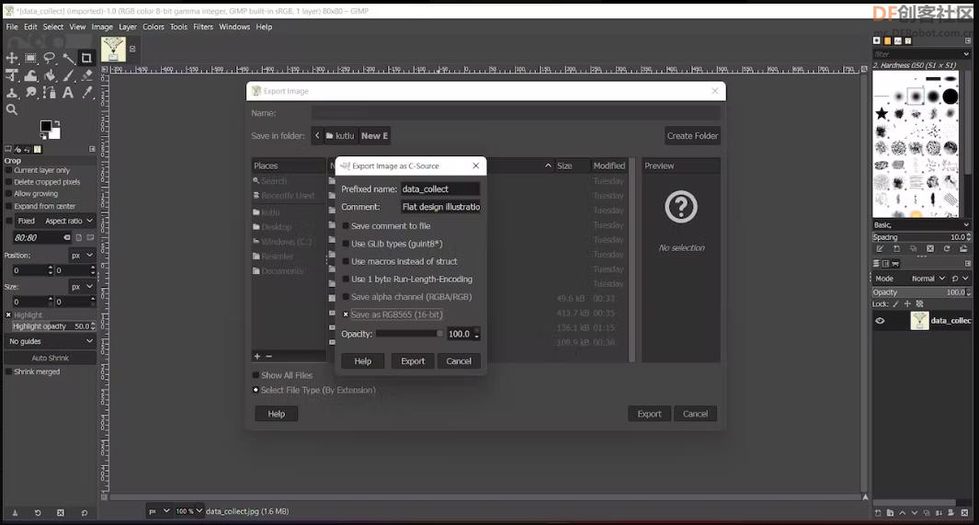979x525 pixels.
Task: Open Size unit px dropdown
Action: (x=82, y=287)
